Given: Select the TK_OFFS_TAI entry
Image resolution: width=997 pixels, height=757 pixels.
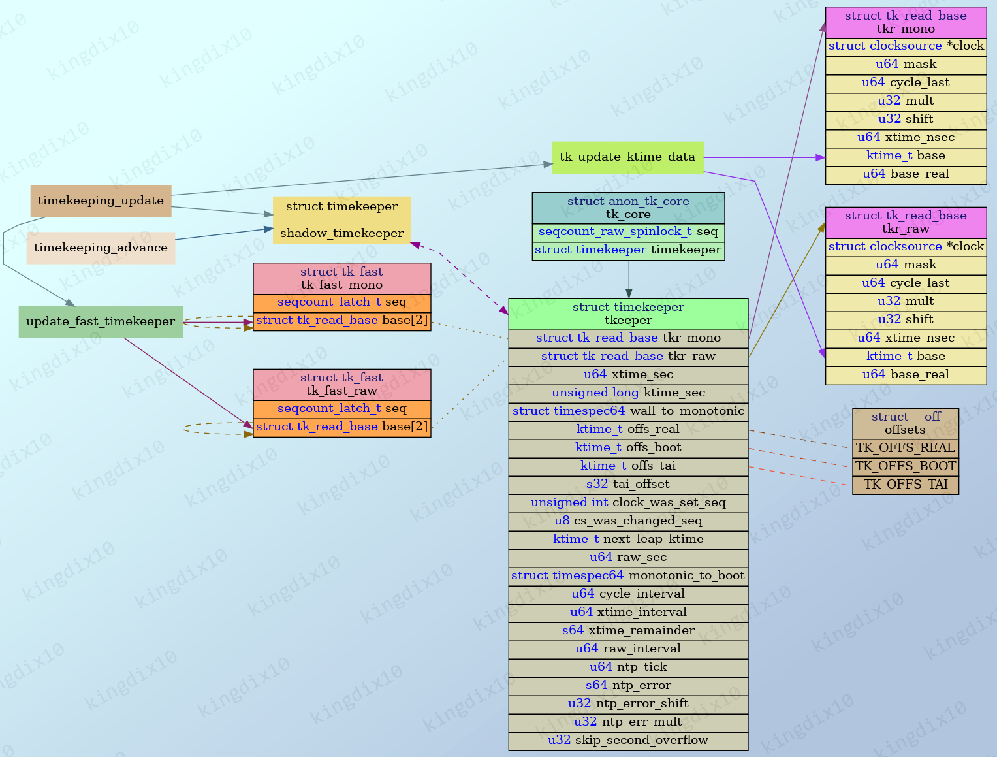Looking at the screenshot, I should pyautogui.click(x=906, y=486).
